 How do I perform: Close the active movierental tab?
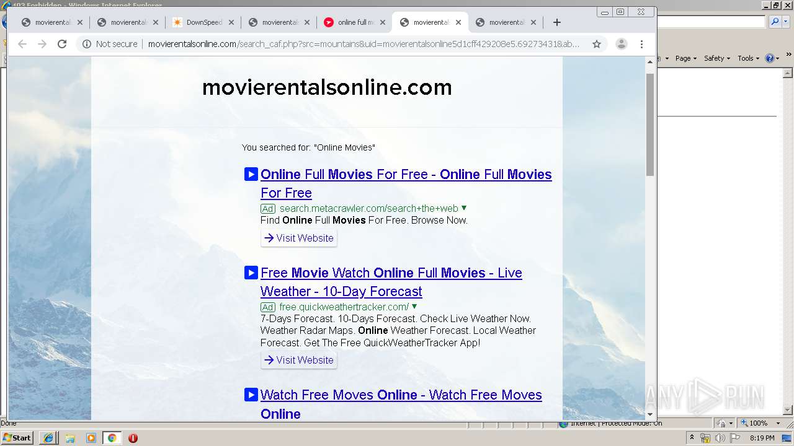coord(458,22)
